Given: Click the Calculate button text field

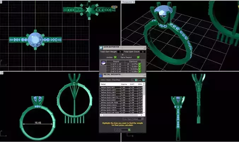Looking at the screenshot, I should tap(121, 130).
